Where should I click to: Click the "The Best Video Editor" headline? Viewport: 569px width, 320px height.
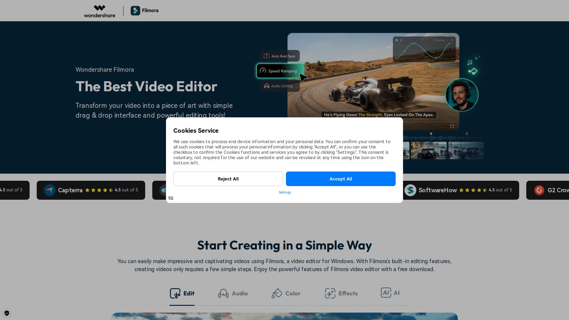coord(146,87)
